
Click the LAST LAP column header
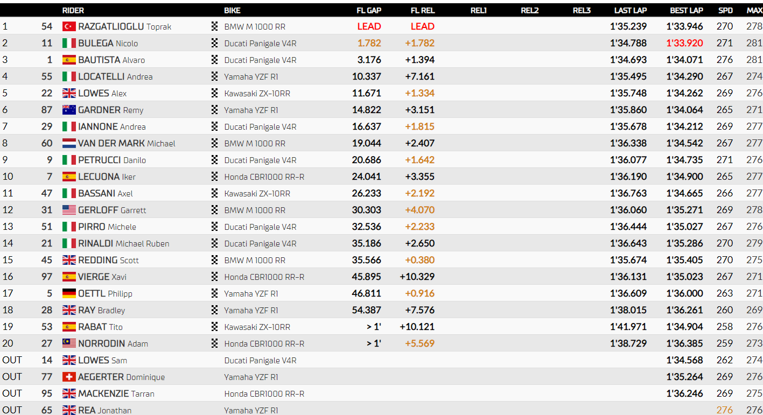point(630,10)
